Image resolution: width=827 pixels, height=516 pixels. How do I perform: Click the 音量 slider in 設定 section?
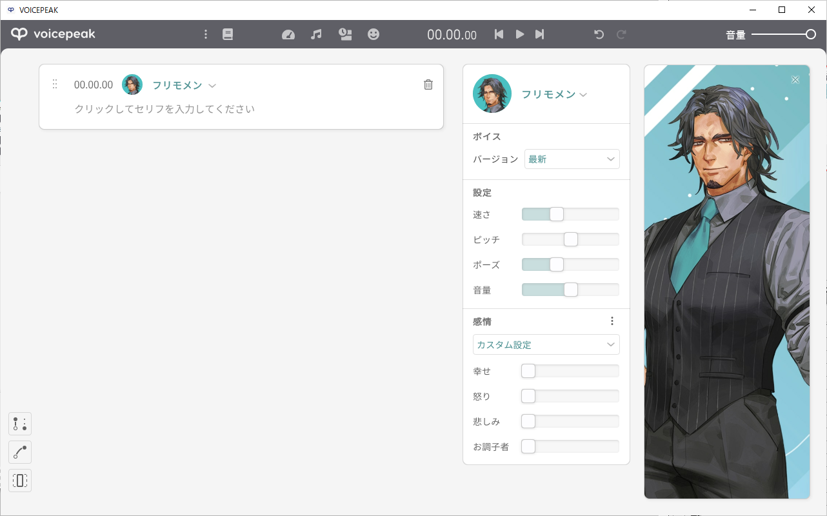tap(570, 290)
